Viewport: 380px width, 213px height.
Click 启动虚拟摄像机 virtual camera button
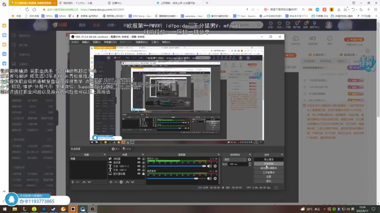(x=268, y=168)
